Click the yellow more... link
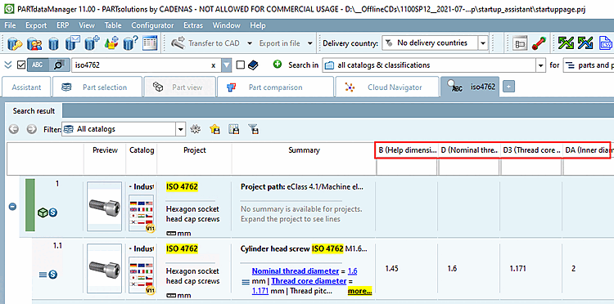 pos(359,291)
